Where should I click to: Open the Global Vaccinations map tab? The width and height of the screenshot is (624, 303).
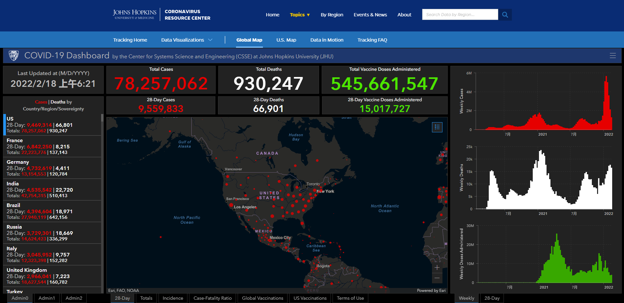[262, 298]
